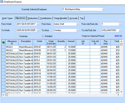The width and height of the screenshot is (125, 103).
Task: Click week cell 2019-20
Action: (x=40, y=80)
